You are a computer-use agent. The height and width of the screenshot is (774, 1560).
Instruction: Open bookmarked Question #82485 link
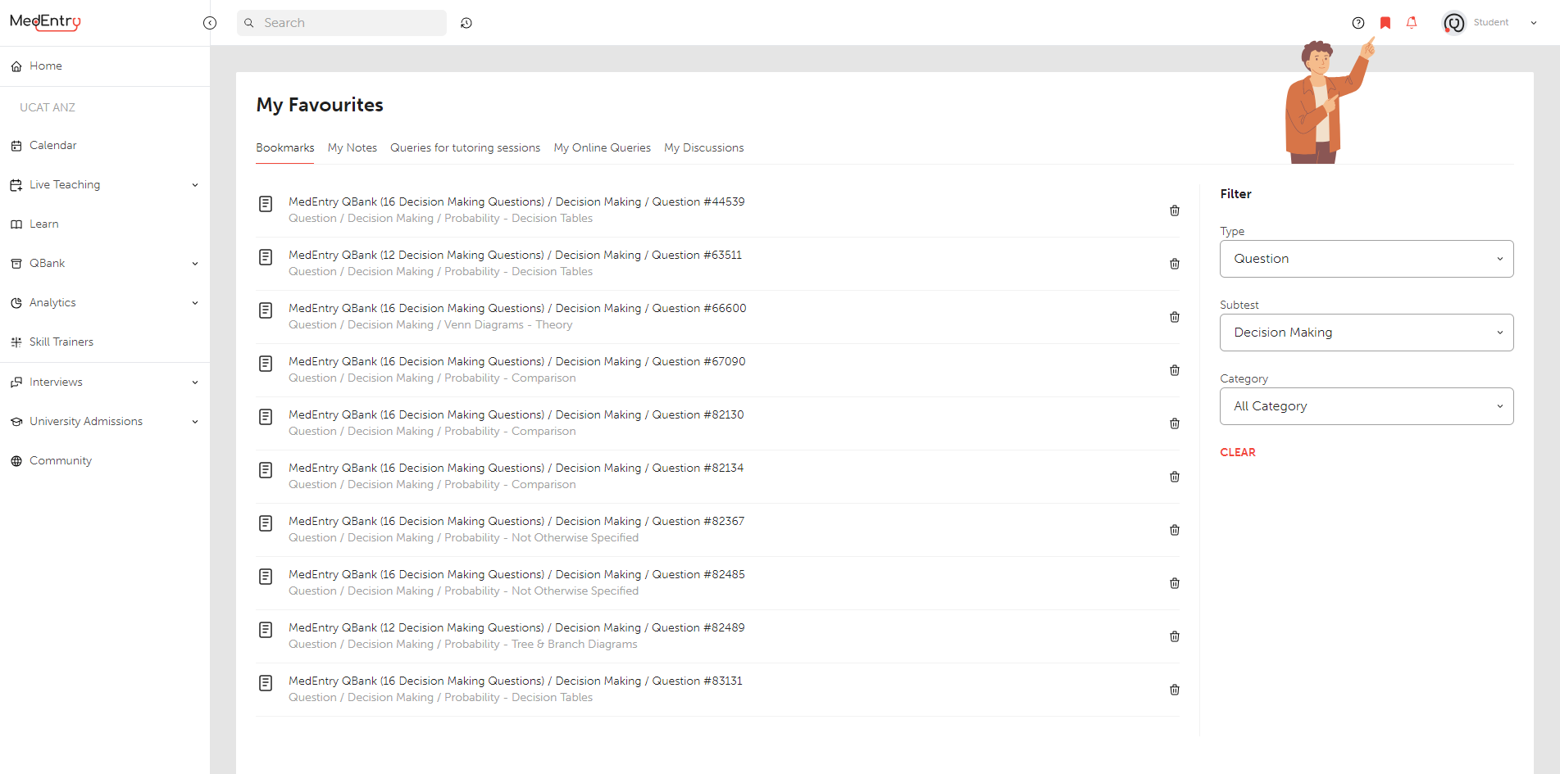(516, 574)
